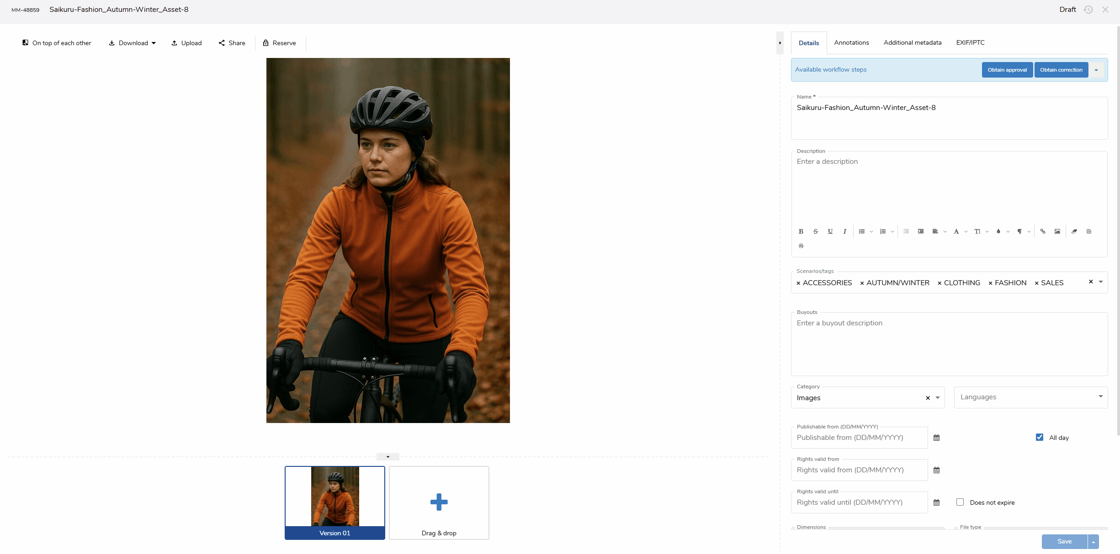
Task: Click the insert image icon in editor
Action: (1057, 231)
